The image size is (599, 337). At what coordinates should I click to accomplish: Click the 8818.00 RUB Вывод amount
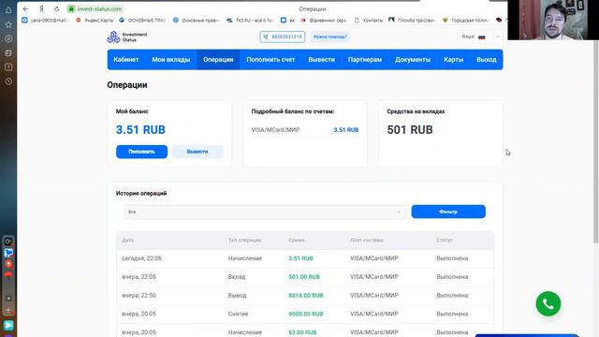(306, 296)
